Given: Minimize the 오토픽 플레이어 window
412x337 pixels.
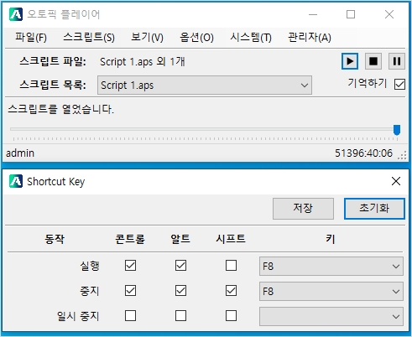Looking at the screenshot, I should 313,14.
